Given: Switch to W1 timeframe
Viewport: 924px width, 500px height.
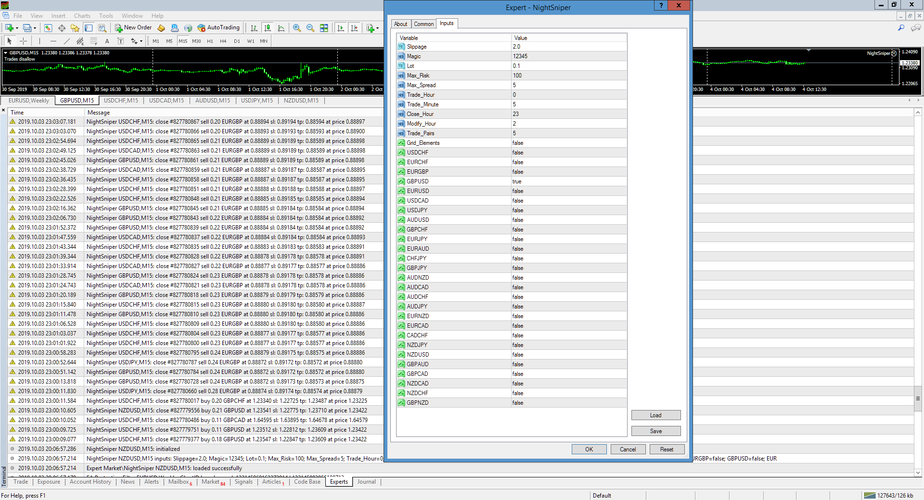Looking at the screenshot, I should tap(251, 41).
